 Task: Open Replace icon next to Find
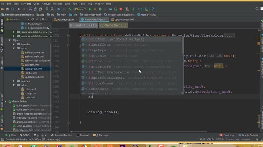(52, 9)
